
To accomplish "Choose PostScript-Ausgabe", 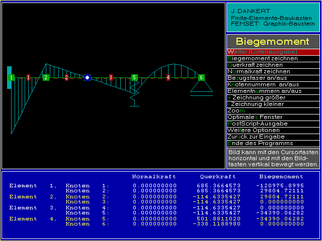I will click(x=273, y=124).
